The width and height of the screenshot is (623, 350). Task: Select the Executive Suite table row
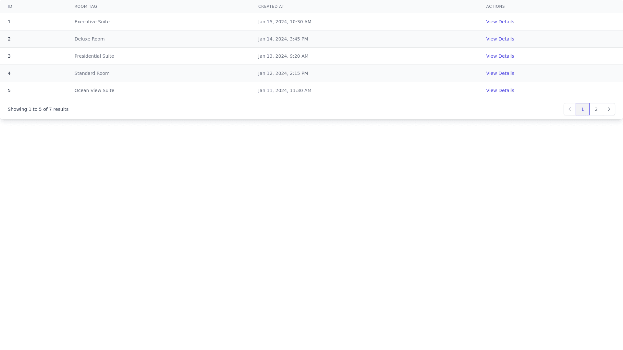tap(227, 22)
